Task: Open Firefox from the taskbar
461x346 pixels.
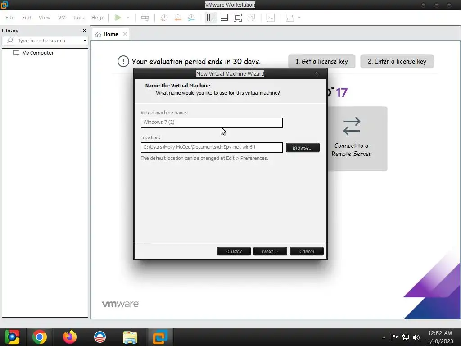Action: pyautogui.click(x=70, y=337)
